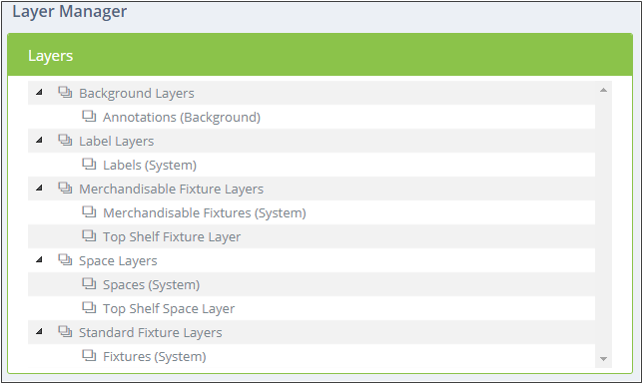Select Spaces (System) layer text
The width and height of the screenshot is (643, 384).
pyautogui.click(x=151, y=285)
